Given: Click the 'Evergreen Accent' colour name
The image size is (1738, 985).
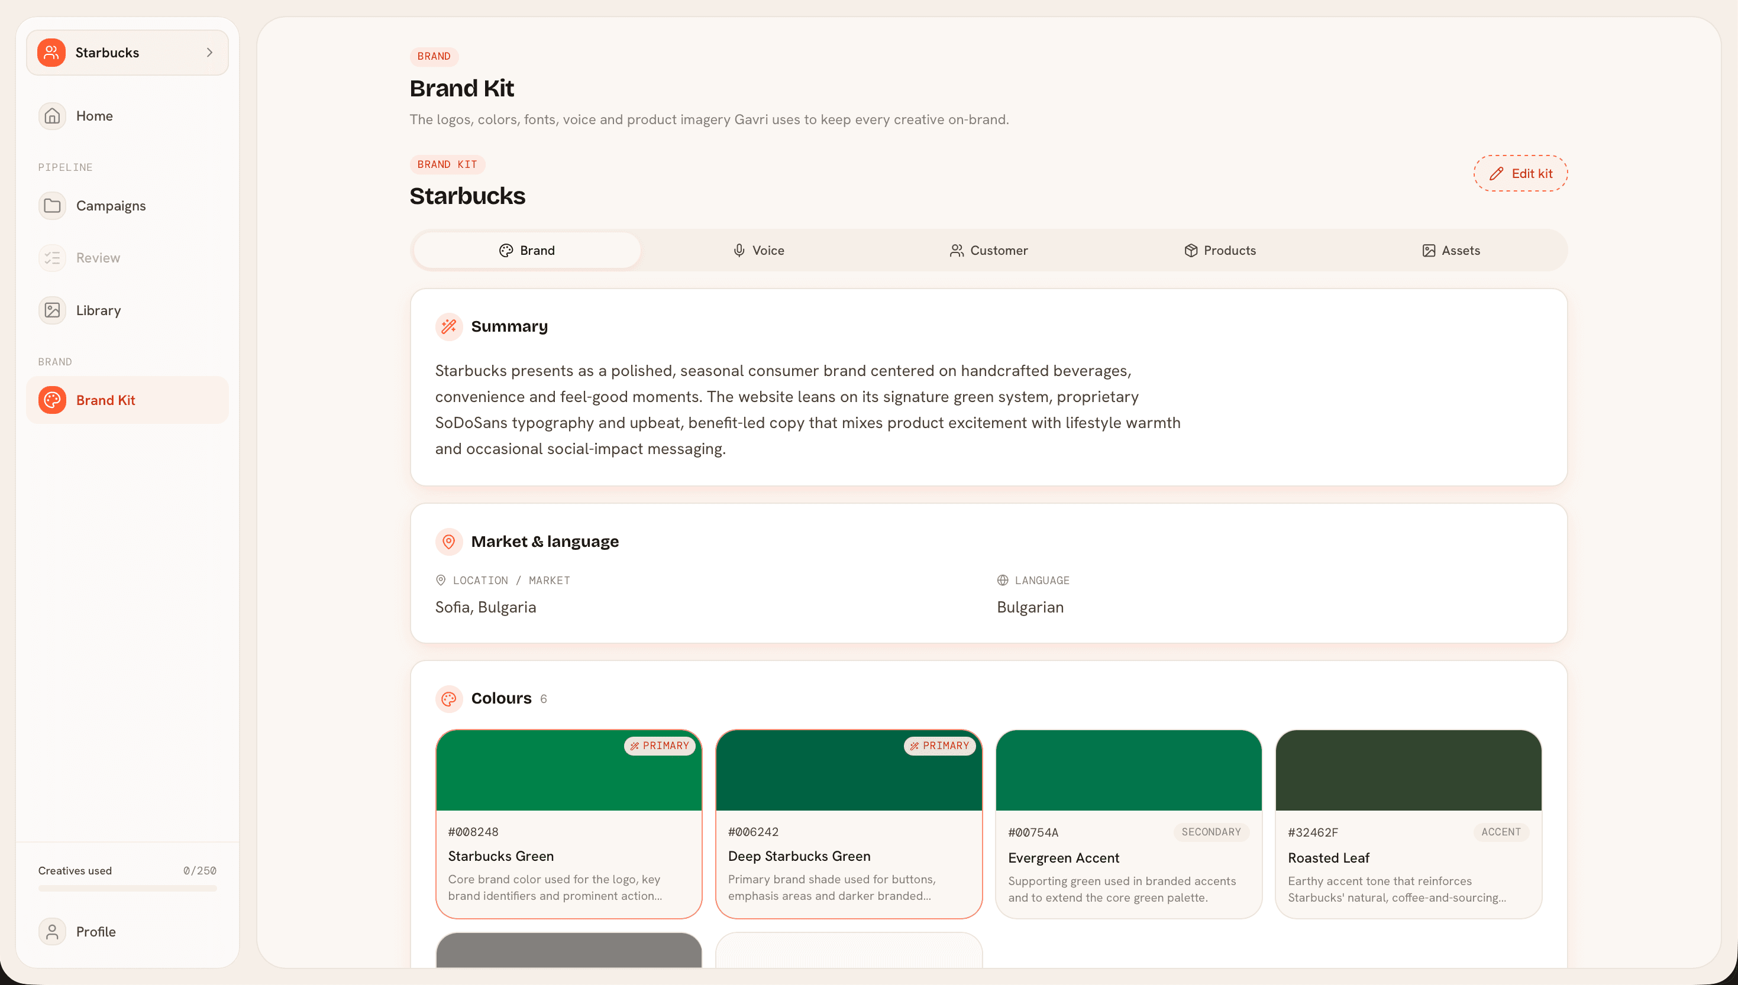Looking at the screenshot, I should (1063, 858).
